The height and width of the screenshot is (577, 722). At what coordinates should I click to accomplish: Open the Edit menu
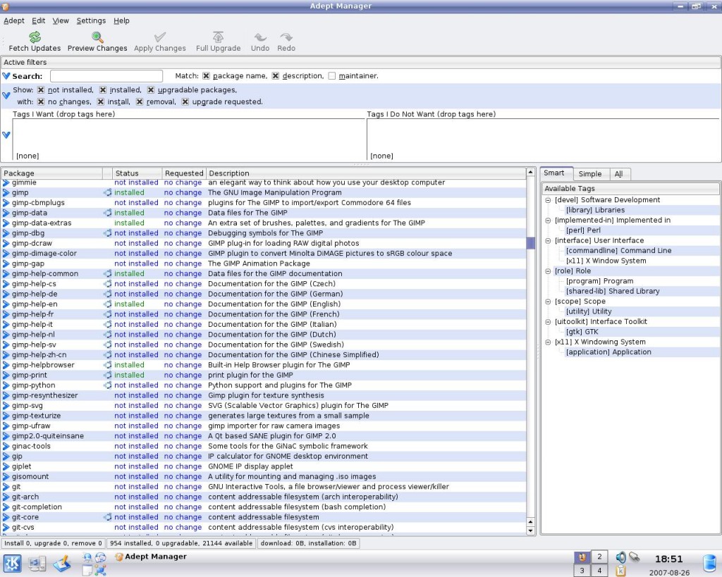pos(38,20)
